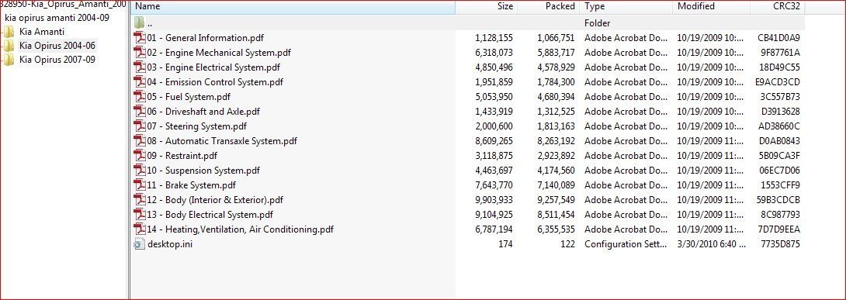Select the archive root node in tree
The width and height of the screenshot is (846, 300).
[x=63, y=5]
